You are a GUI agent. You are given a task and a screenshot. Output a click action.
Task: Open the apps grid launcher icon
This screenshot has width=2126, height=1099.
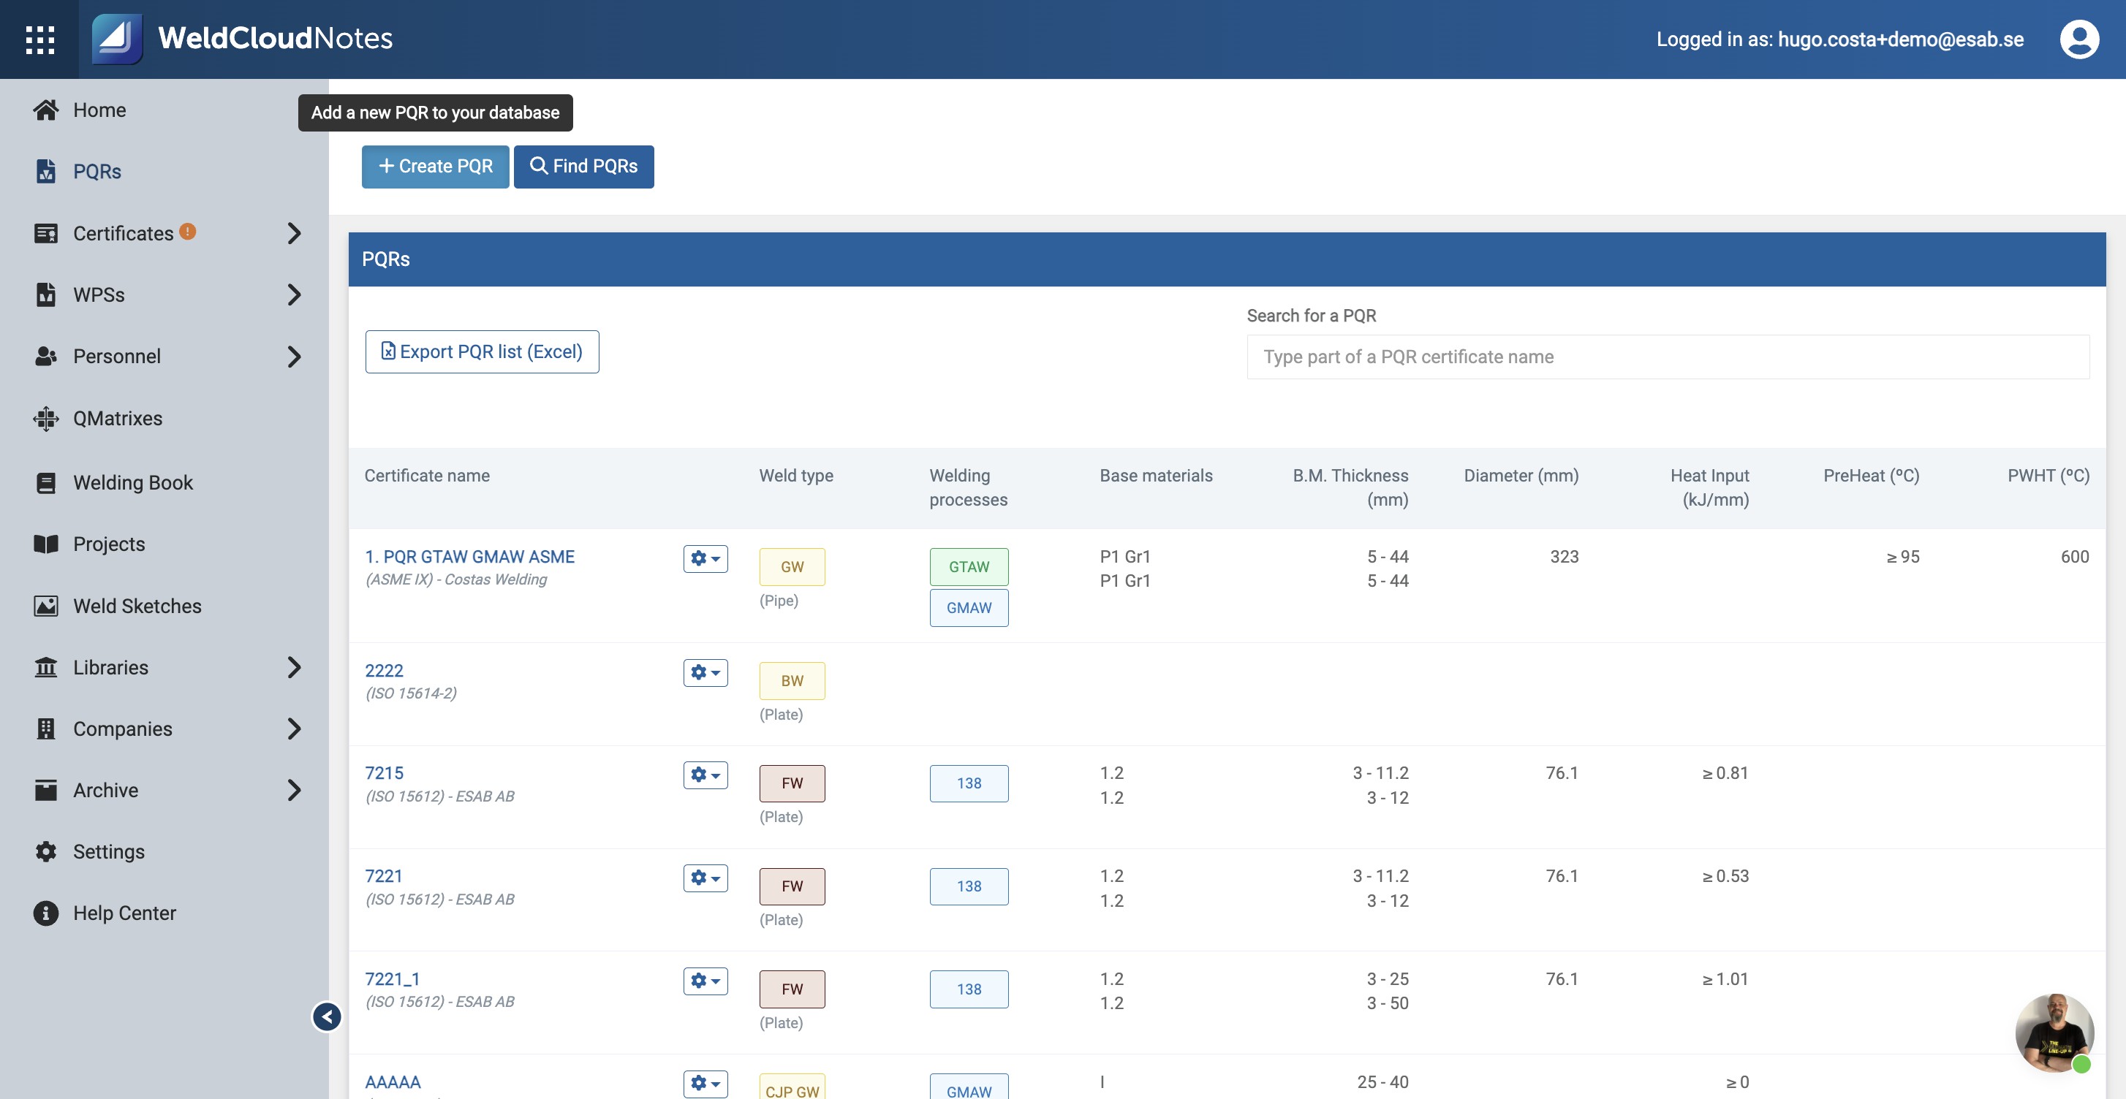click(39, 39)
